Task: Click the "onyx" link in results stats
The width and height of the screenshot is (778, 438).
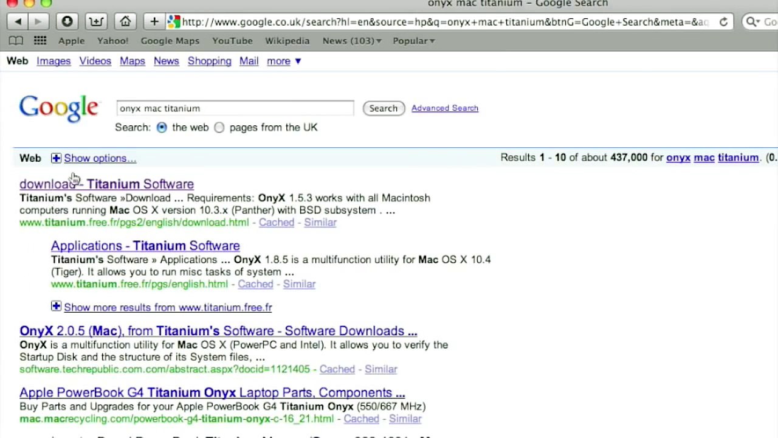Action: pos(678,158)
